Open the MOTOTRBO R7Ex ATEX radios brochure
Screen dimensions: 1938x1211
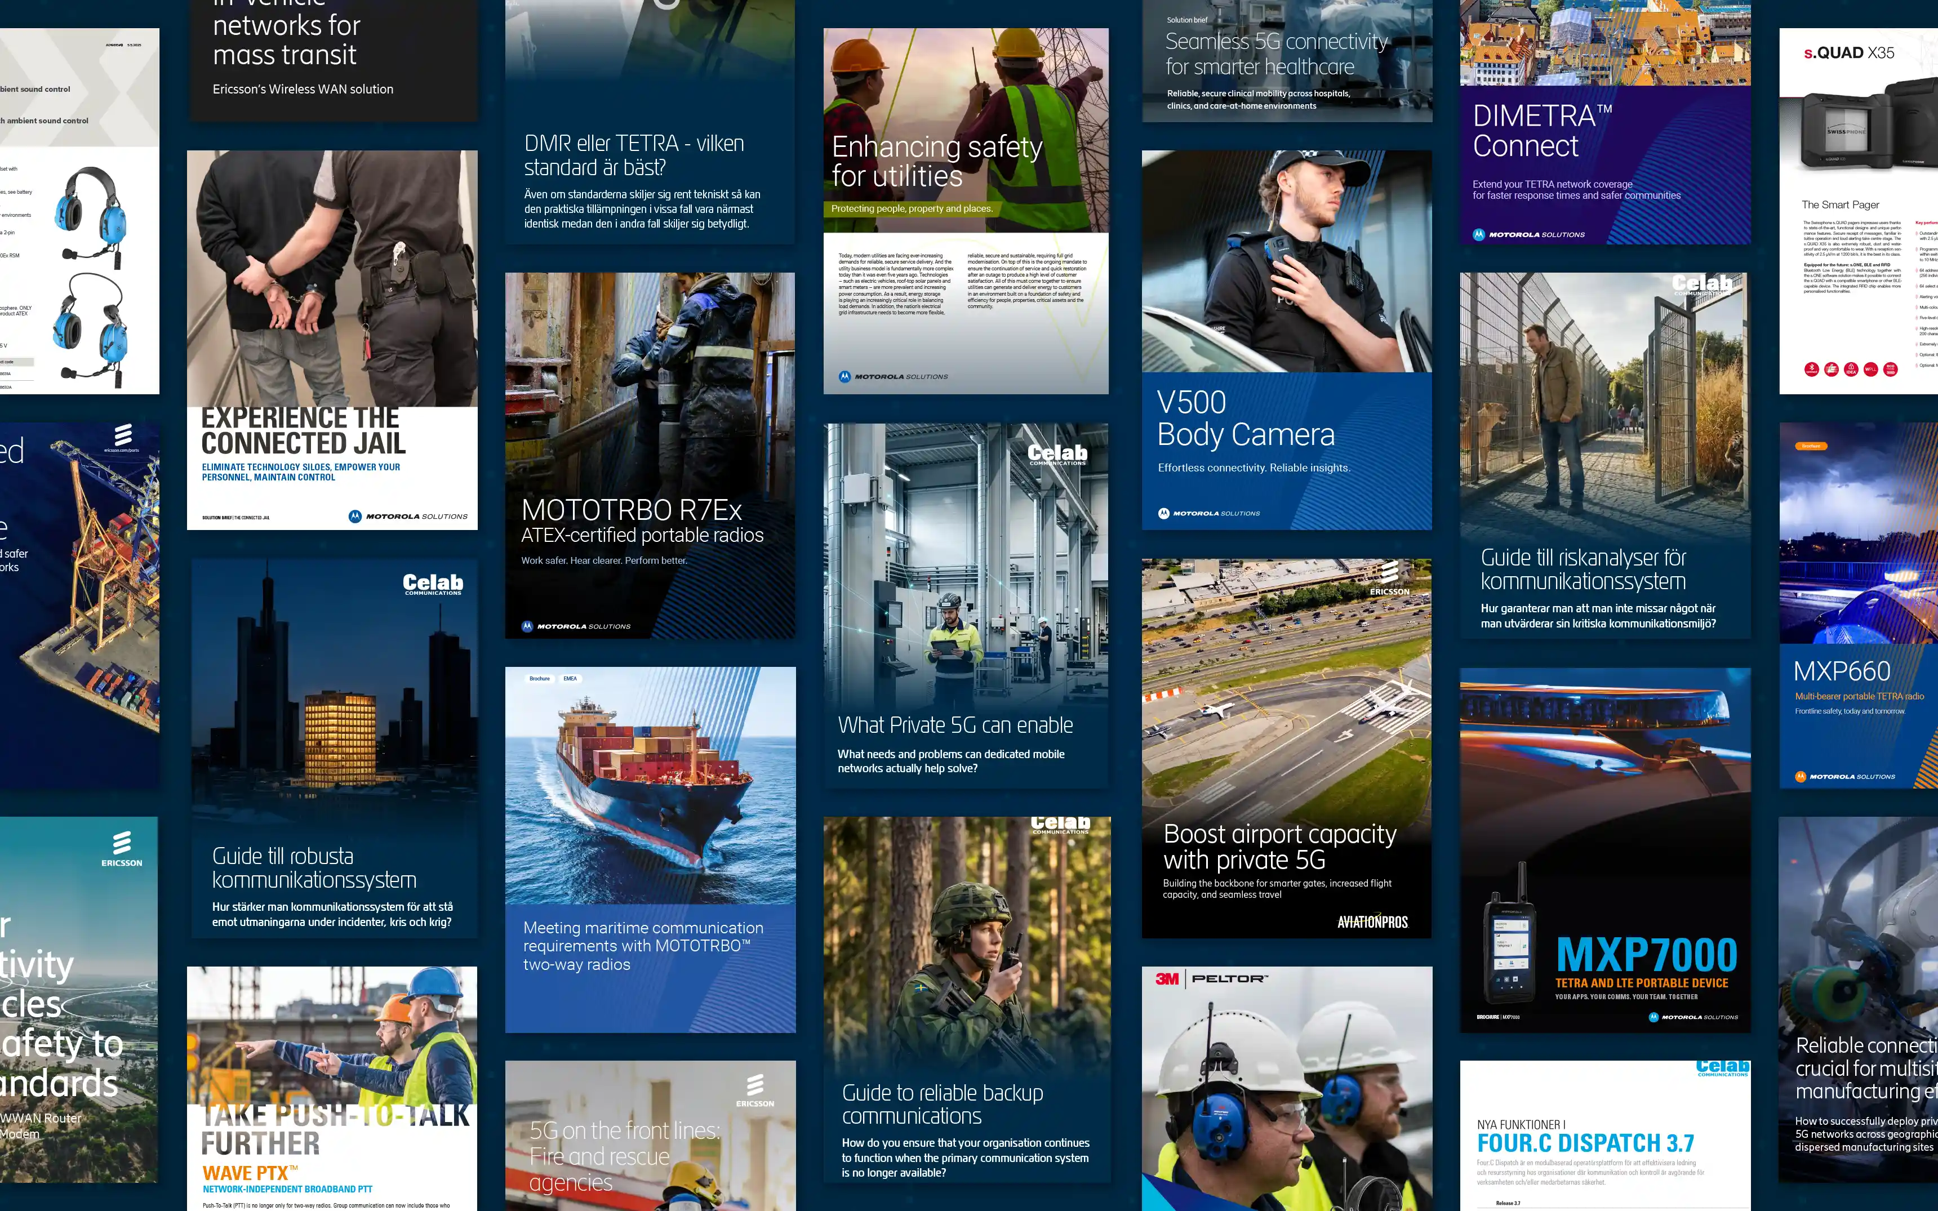[650, 456]
